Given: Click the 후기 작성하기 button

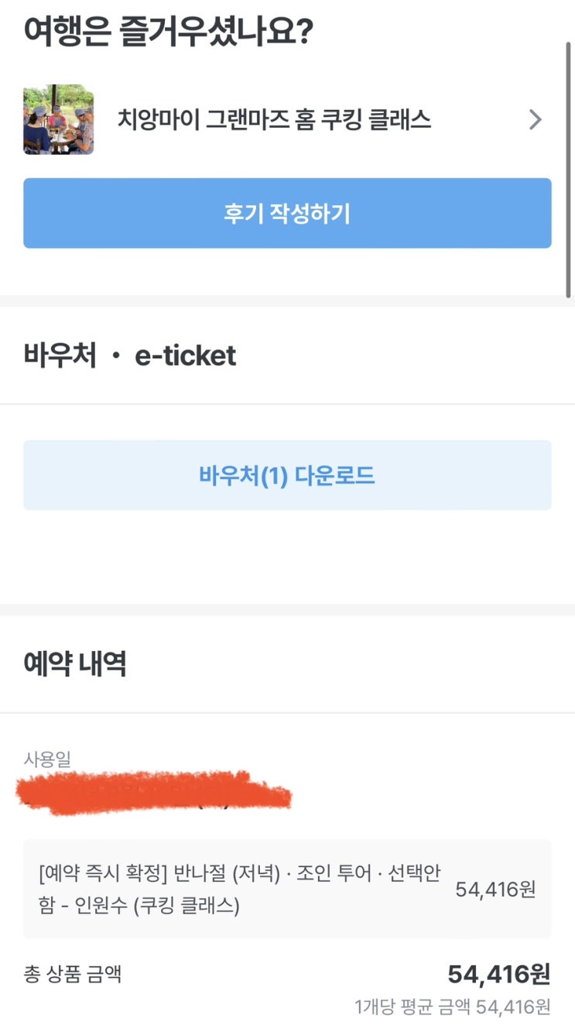Looking at the screenshot, I should click(287, 213).
